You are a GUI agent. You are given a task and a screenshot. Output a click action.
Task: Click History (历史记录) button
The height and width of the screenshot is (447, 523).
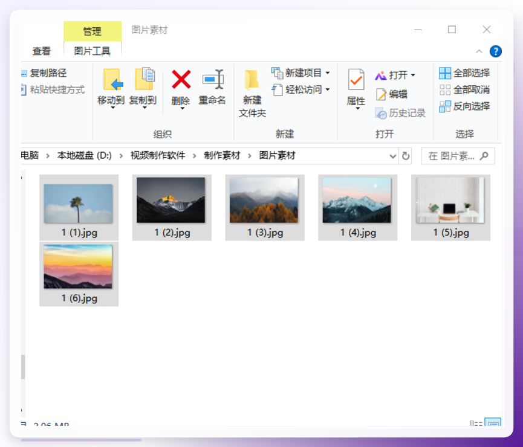[400, 114]
